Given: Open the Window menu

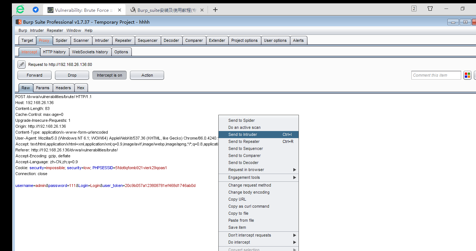Looking at the screenshot, I should (74, 30).
